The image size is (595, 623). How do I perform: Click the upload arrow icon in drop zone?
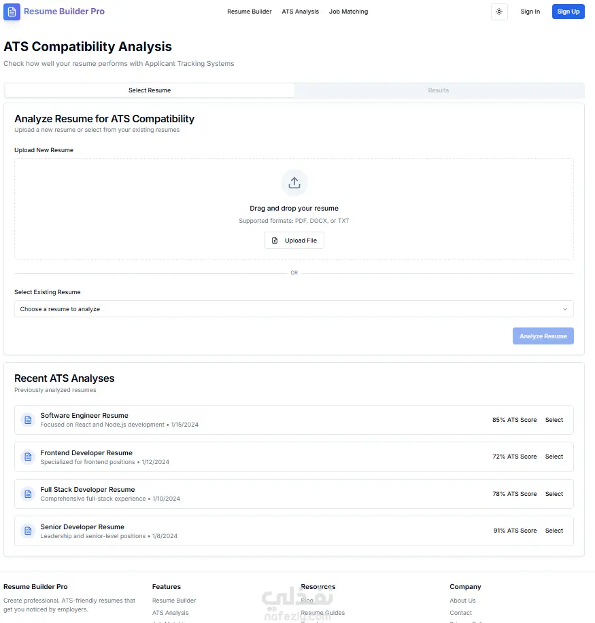tap(294, 183)
